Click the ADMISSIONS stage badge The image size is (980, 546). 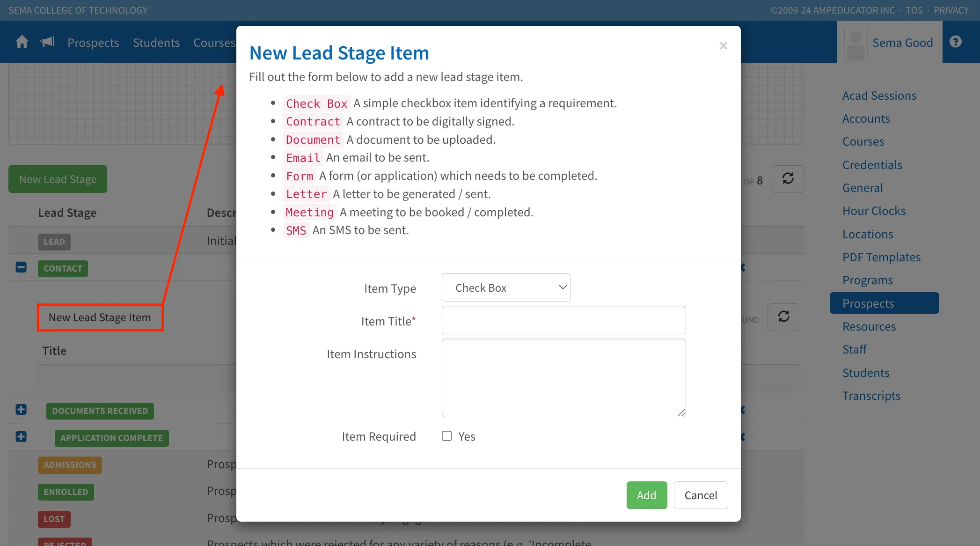tap(70, 465)
